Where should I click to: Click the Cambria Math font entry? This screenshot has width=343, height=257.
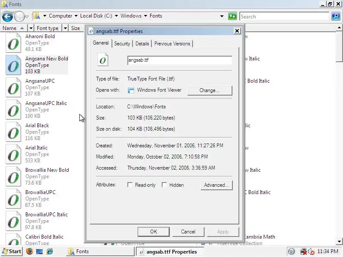click(260, 237)
